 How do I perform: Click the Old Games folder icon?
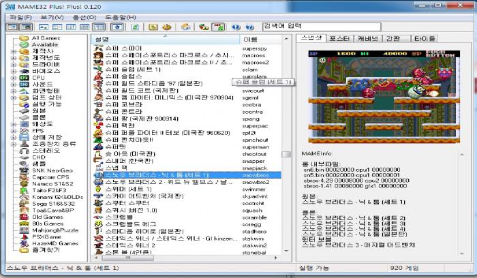pyautogui.click(x=24, y=217)
